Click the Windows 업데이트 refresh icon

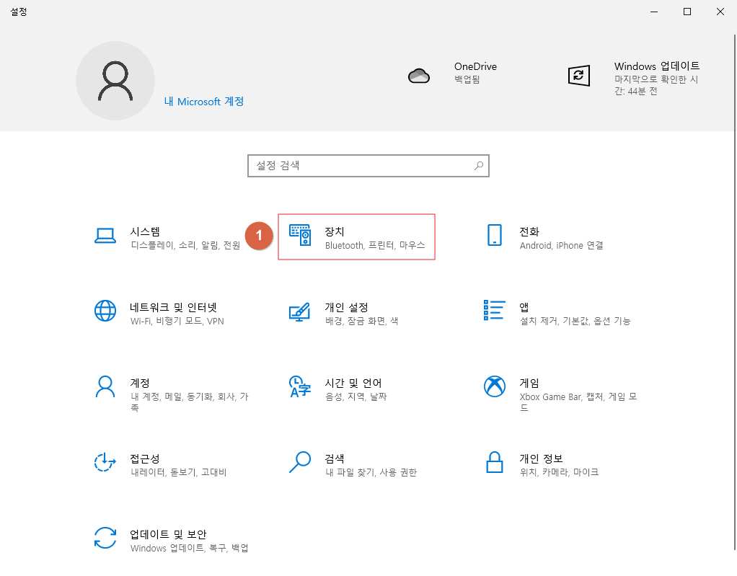579,76
